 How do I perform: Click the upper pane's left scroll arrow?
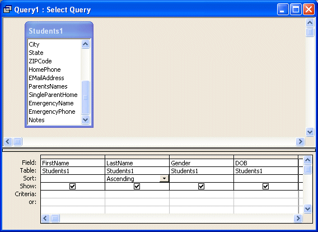8,141
